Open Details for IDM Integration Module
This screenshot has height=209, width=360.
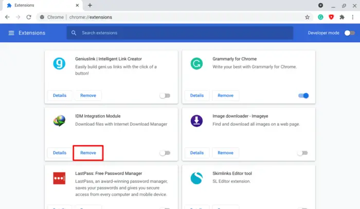pos(60,153)
